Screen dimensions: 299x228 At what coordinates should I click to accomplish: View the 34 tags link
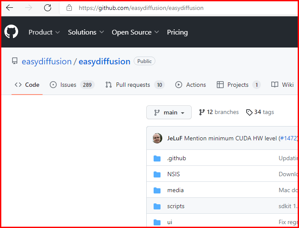pyautogui.click(x=260, y=112)
